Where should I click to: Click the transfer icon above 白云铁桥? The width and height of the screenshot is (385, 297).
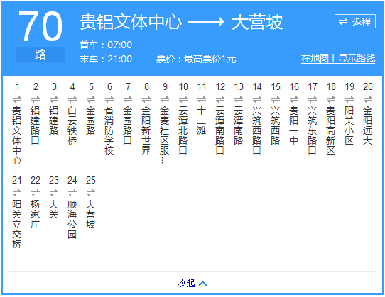pos(72,99)
